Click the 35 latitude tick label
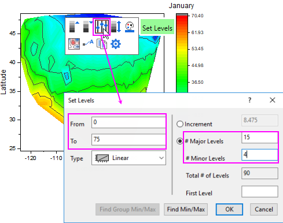This screenshot has width=283, height=223. click(12, 91)
